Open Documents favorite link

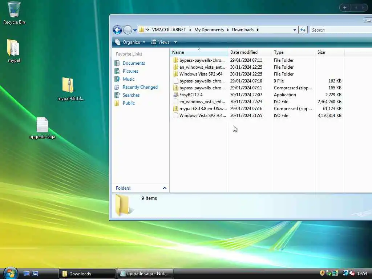134,63
